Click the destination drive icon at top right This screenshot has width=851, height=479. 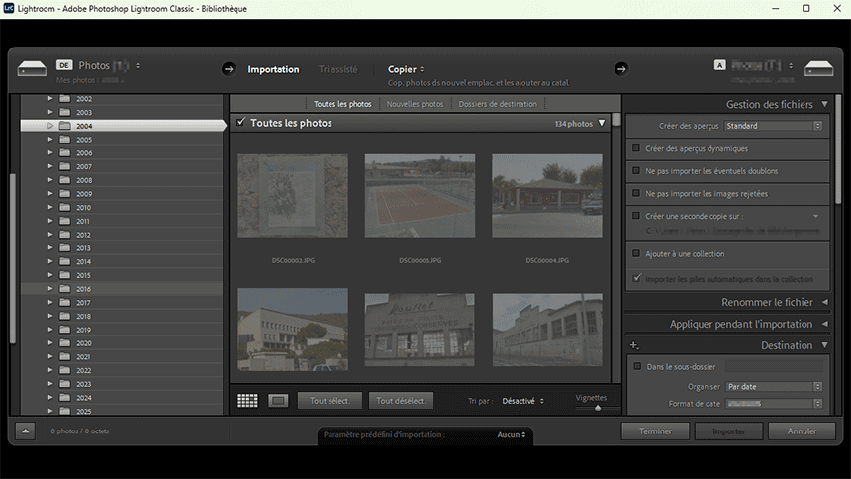[818, 68]
